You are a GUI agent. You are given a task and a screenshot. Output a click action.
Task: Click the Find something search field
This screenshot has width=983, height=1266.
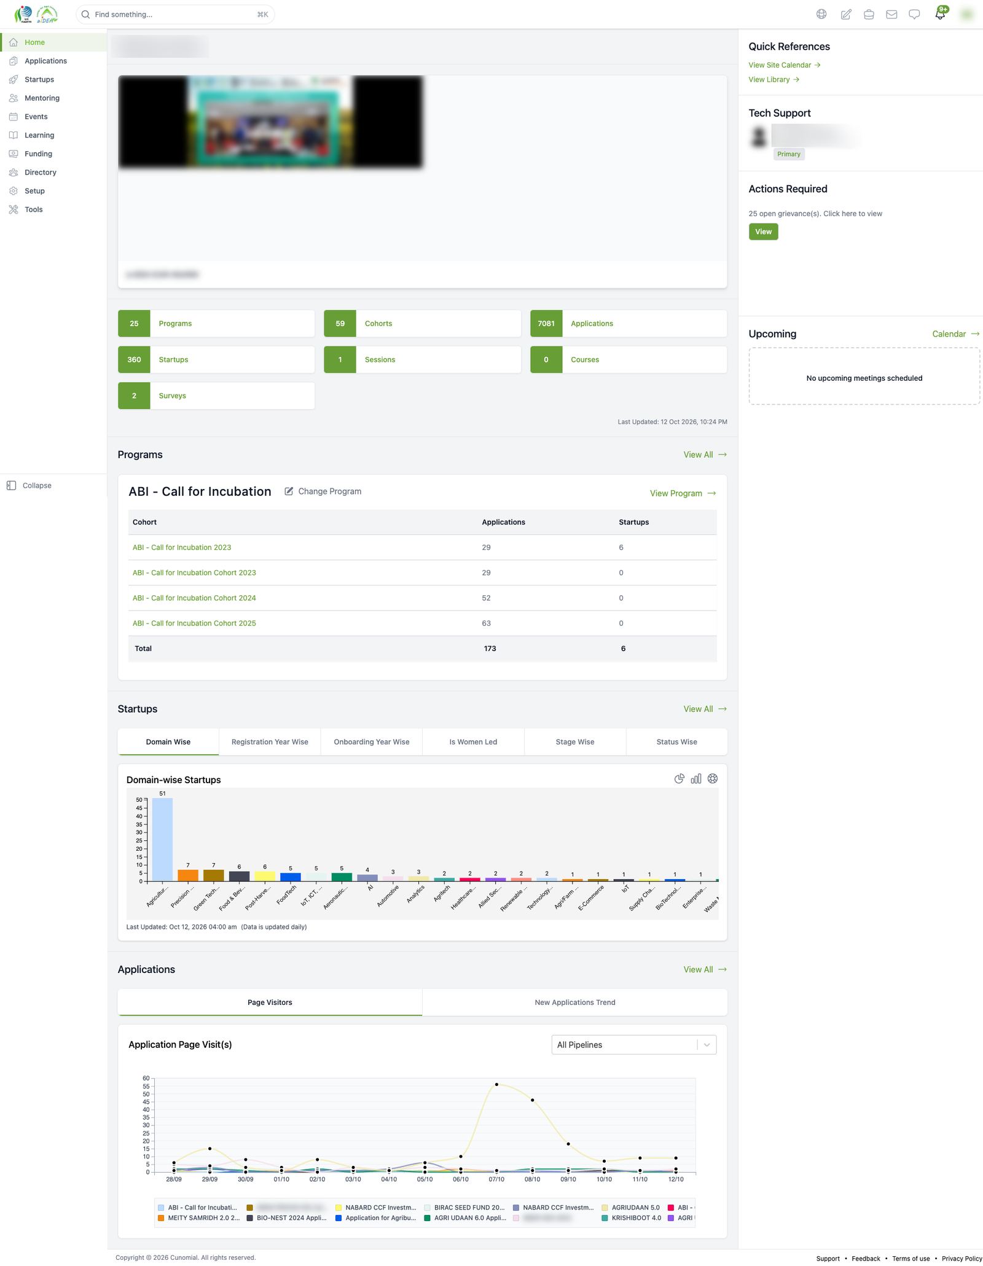pyautogui.click(x=175, y=14)
